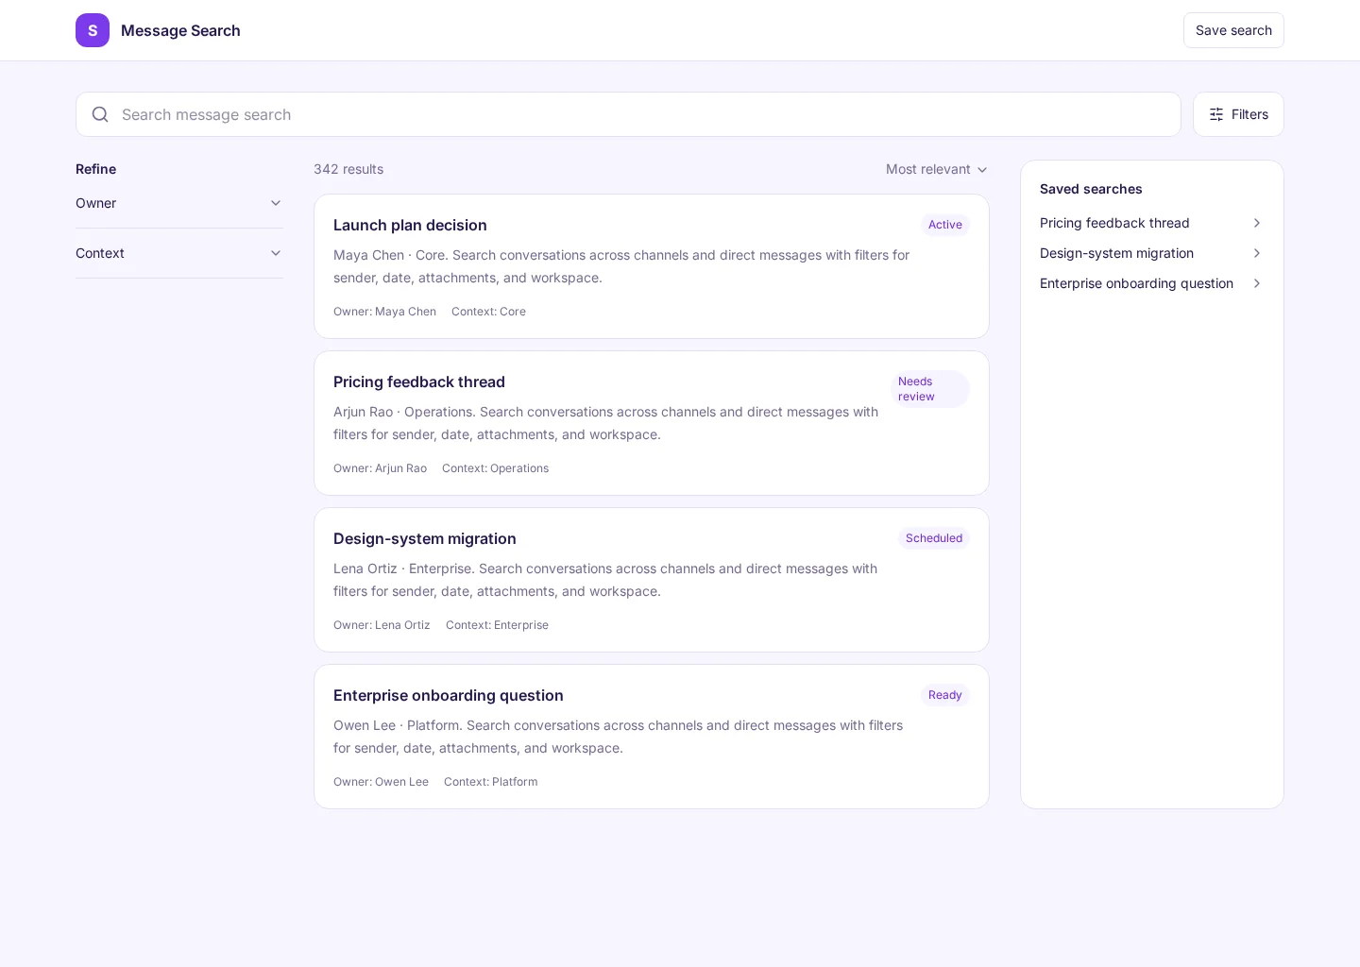Click the 342 results count

click(x=348, y=169)
